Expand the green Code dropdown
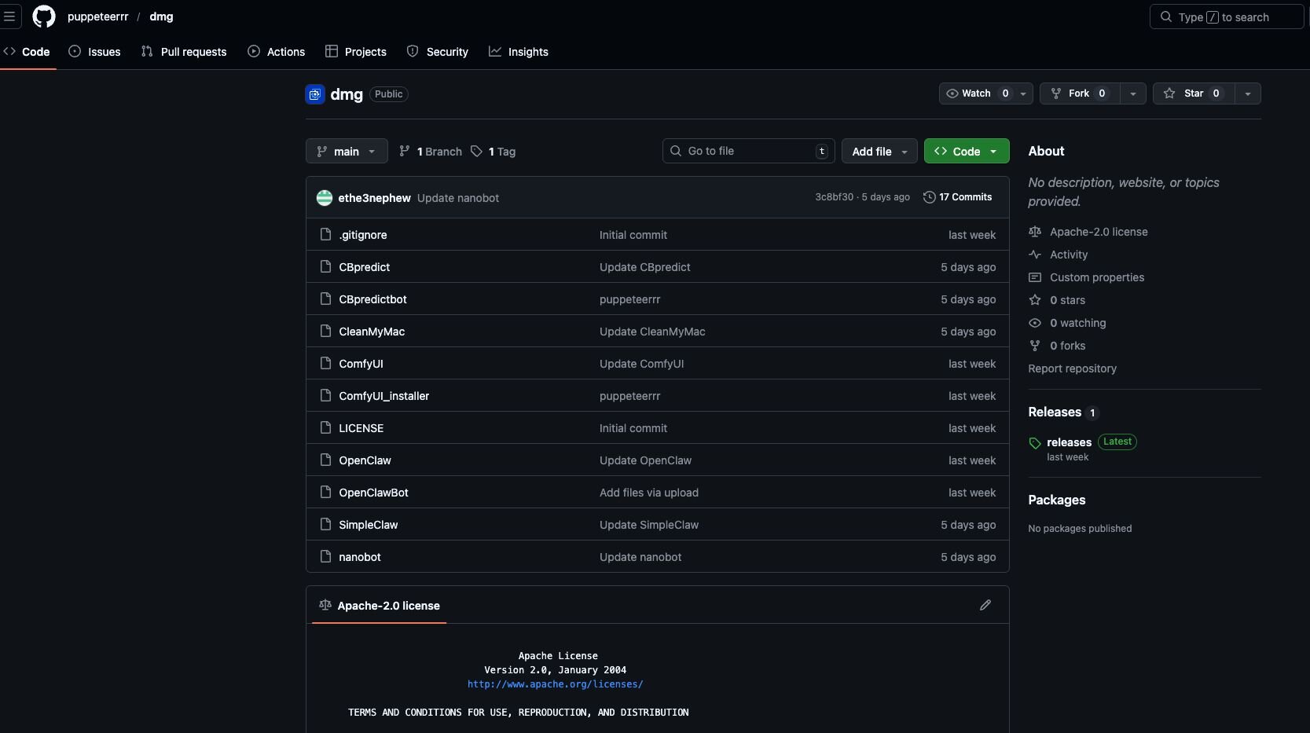Image resolution: width=1310 pixels, height=733 pixels. coord(966,152)
